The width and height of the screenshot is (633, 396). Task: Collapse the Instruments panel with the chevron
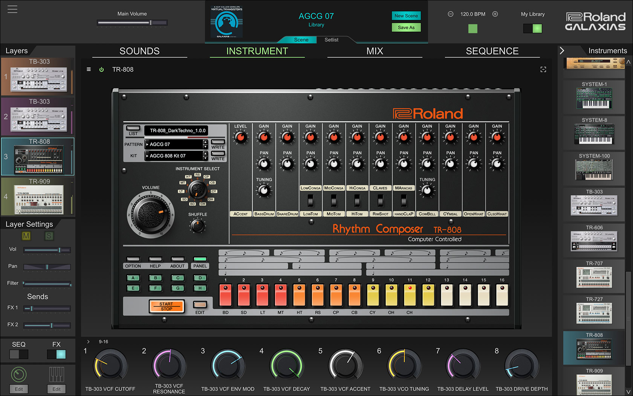[x=562, y=50]
